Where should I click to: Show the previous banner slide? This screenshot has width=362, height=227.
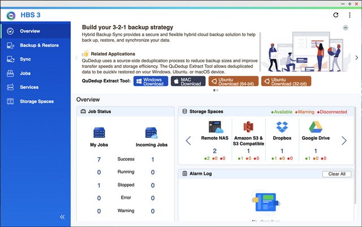77,58
